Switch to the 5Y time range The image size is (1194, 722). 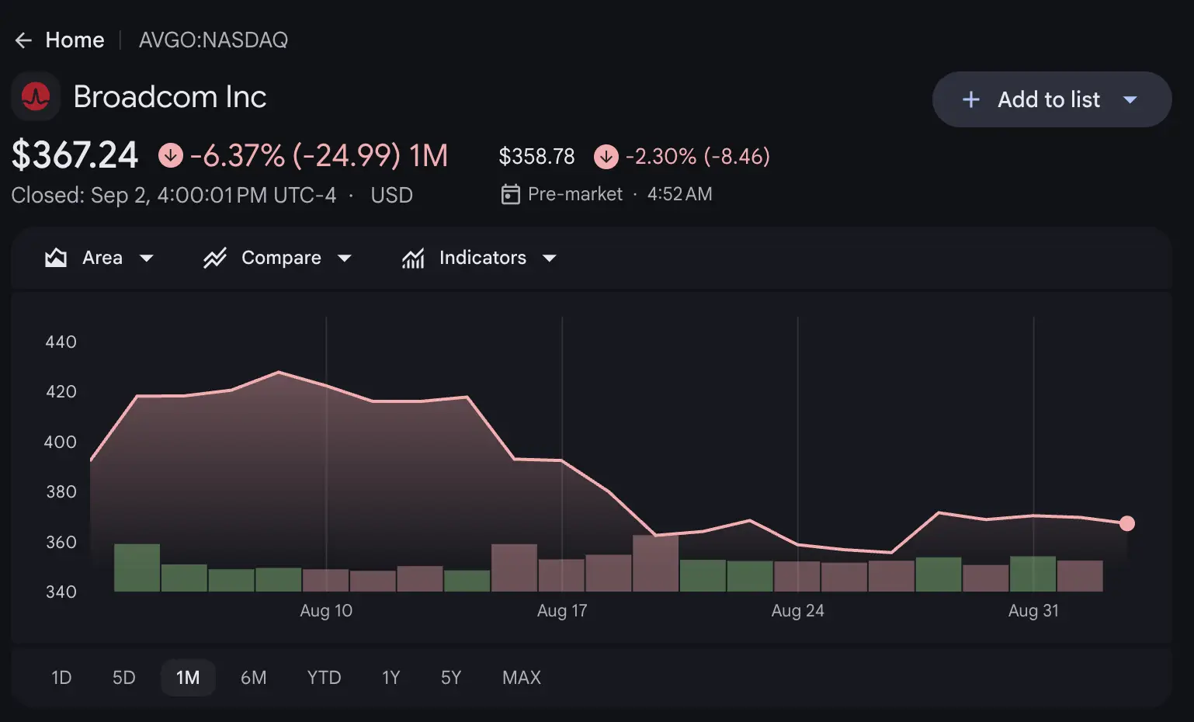click(x=451, y=678)
